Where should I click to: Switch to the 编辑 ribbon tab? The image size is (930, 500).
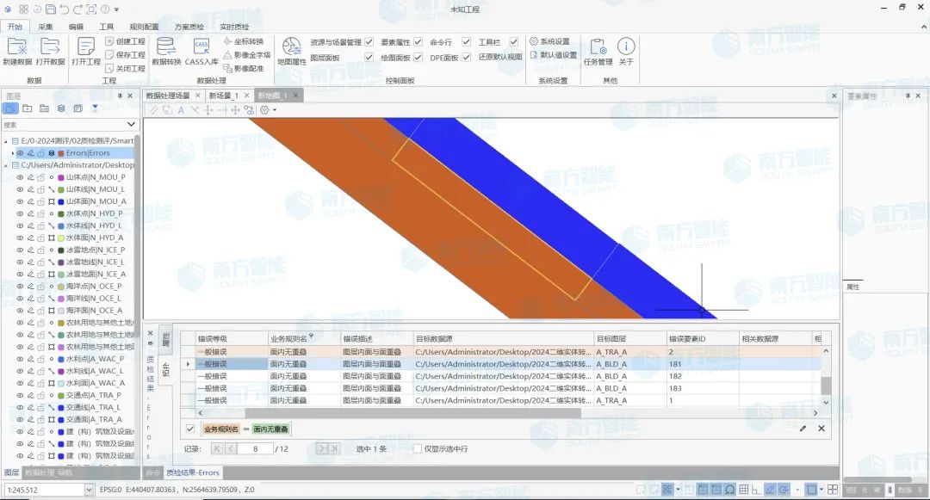click(76, 27)
